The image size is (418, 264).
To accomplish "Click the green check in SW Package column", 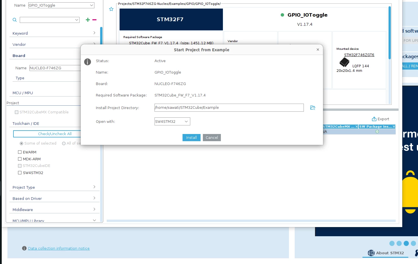I will click(x=377, y=132).
